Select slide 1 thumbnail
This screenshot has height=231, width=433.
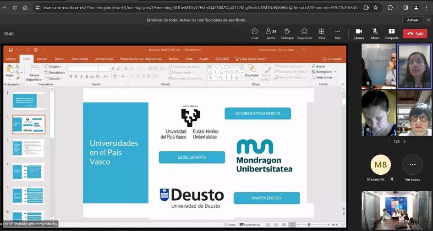click(28, 101)
